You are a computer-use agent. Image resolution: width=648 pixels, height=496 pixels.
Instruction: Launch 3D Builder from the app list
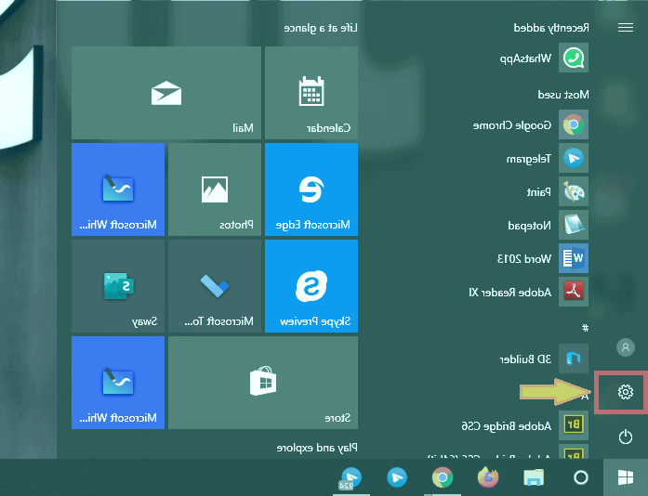coord(544,359)
